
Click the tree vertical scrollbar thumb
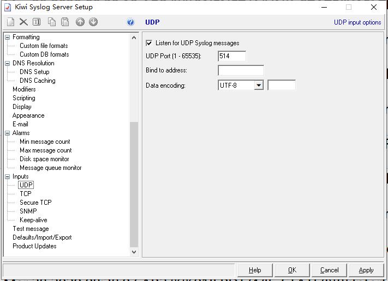[x=134, y=185]
